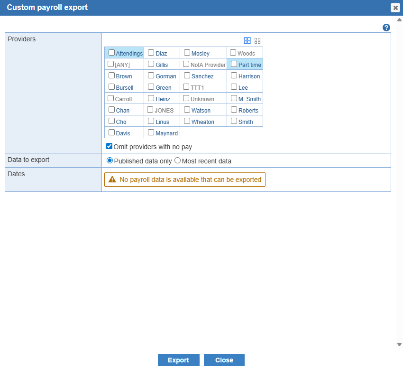403x370 pixels.
Task: Check the Watson provider checkbox
Action: point(187,110)
